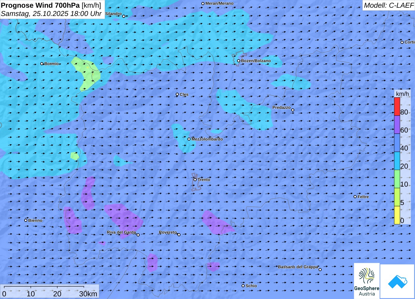Click the red 80+ km/h legend swatch
Screen dimensions: 415x299
click(x=397, y=106)
